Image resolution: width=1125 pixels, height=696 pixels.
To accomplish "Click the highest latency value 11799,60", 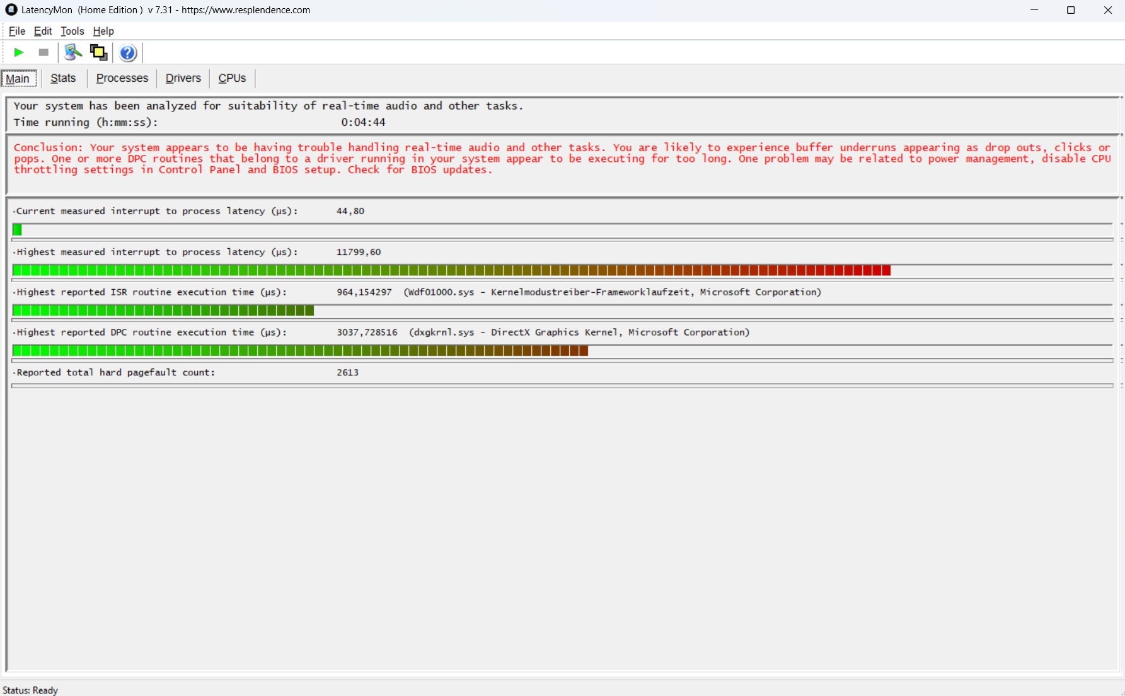I will pyautogui.click(x=359, y=252).
